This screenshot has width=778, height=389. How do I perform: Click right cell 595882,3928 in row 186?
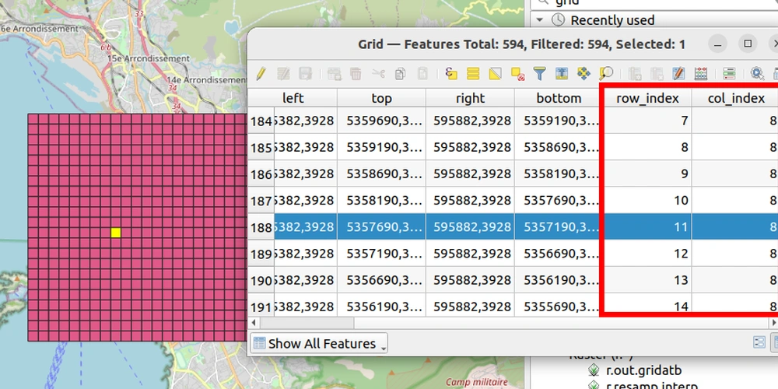(470, 174)
